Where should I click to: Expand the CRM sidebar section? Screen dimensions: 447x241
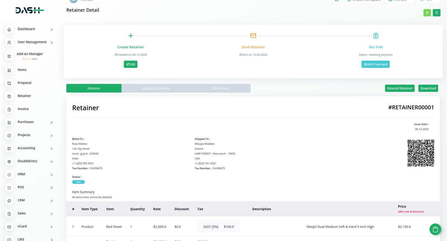click(x=52, y=201)
